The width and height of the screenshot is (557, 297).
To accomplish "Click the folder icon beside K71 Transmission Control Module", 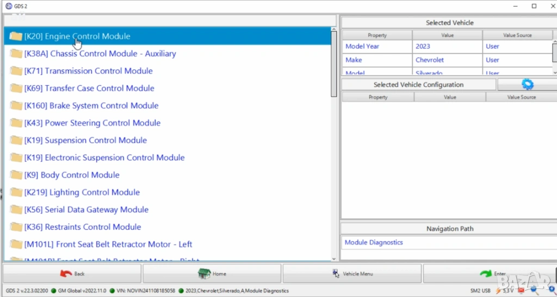I will pyautogui.click(x=16, y=71).
